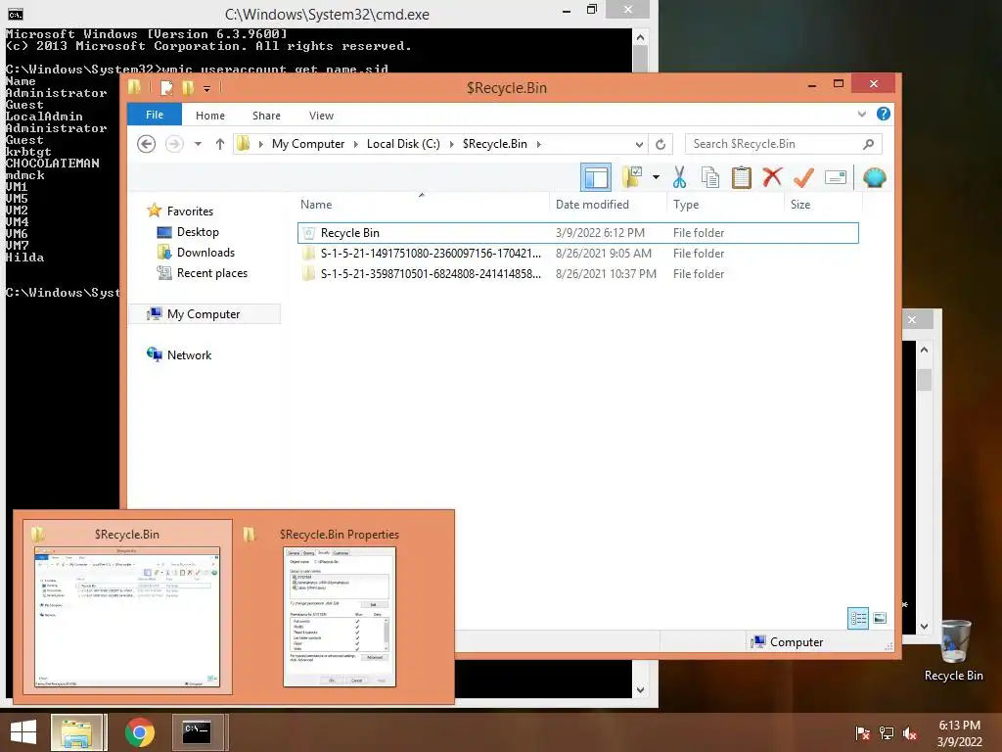This screenshot has height=752, width=1002.
Task: Click cmd.exe window scroll up arrow
Action: click(640, 37)
